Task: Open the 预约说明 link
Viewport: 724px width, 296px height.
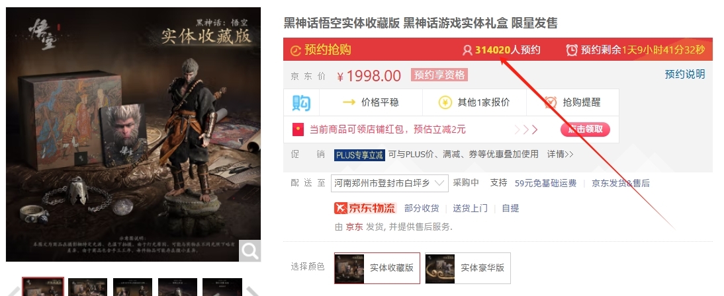Action: pyautogui.click(x=685, y=74)
